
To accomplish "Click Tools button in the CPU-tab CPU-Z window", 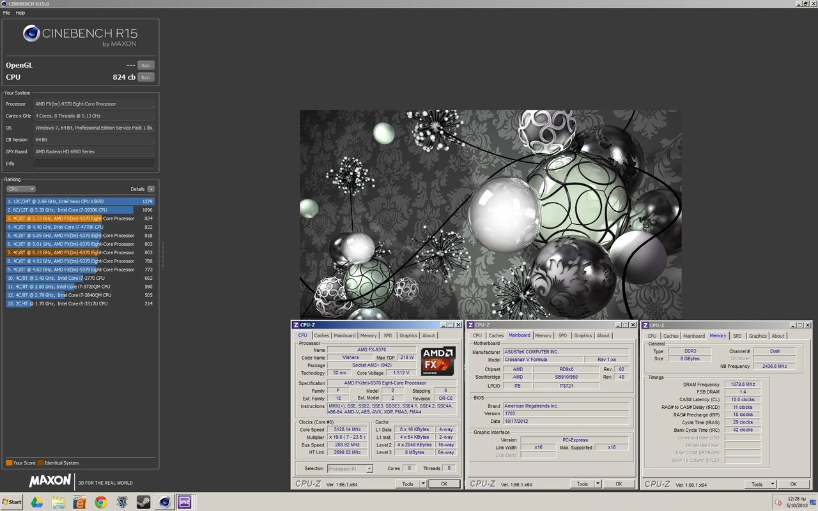I will (x=408, y=484).
